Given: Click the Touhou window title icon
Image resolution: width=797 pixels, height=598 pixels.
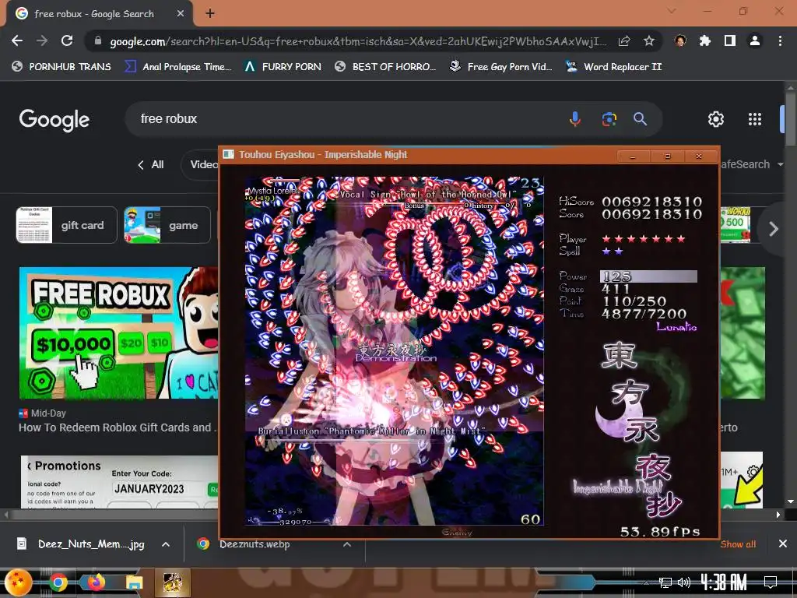Looking at the screenshot, I should click(x=229, y=155).
